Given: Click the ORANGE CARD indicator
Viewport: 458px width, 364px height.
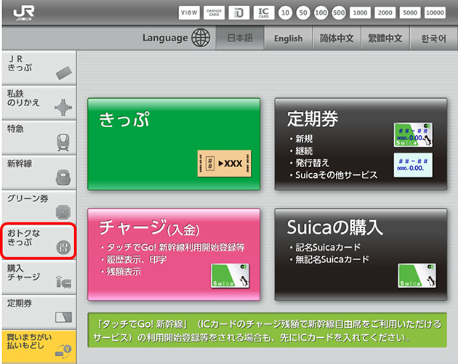Looking at the screenshot, I should [x=214, y=13].
